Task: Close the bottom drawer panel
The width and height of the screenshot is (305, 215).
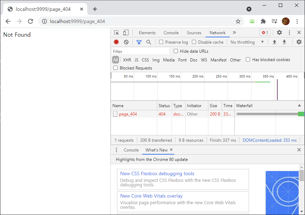Action: click(299, 150)
